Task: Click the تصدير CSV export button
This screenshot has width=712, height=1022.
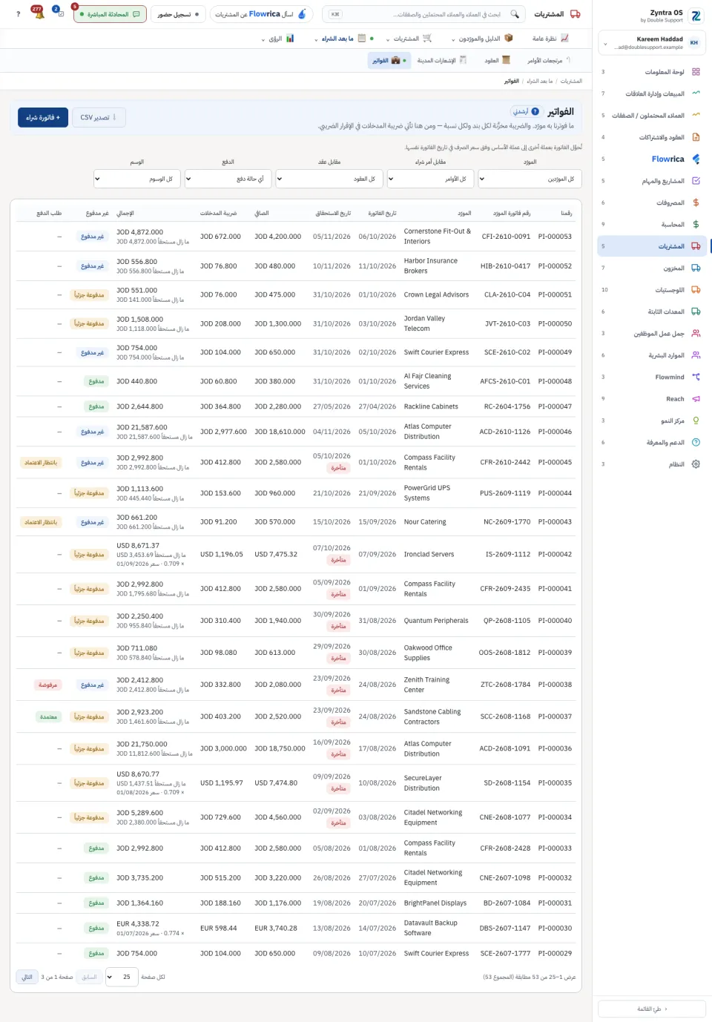Action: click(x=99, y=117)
